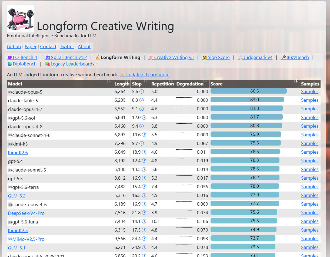This screenshot has width=330, height=257.
Task: Click the 83.0 score bar
Action: [247, 100]
